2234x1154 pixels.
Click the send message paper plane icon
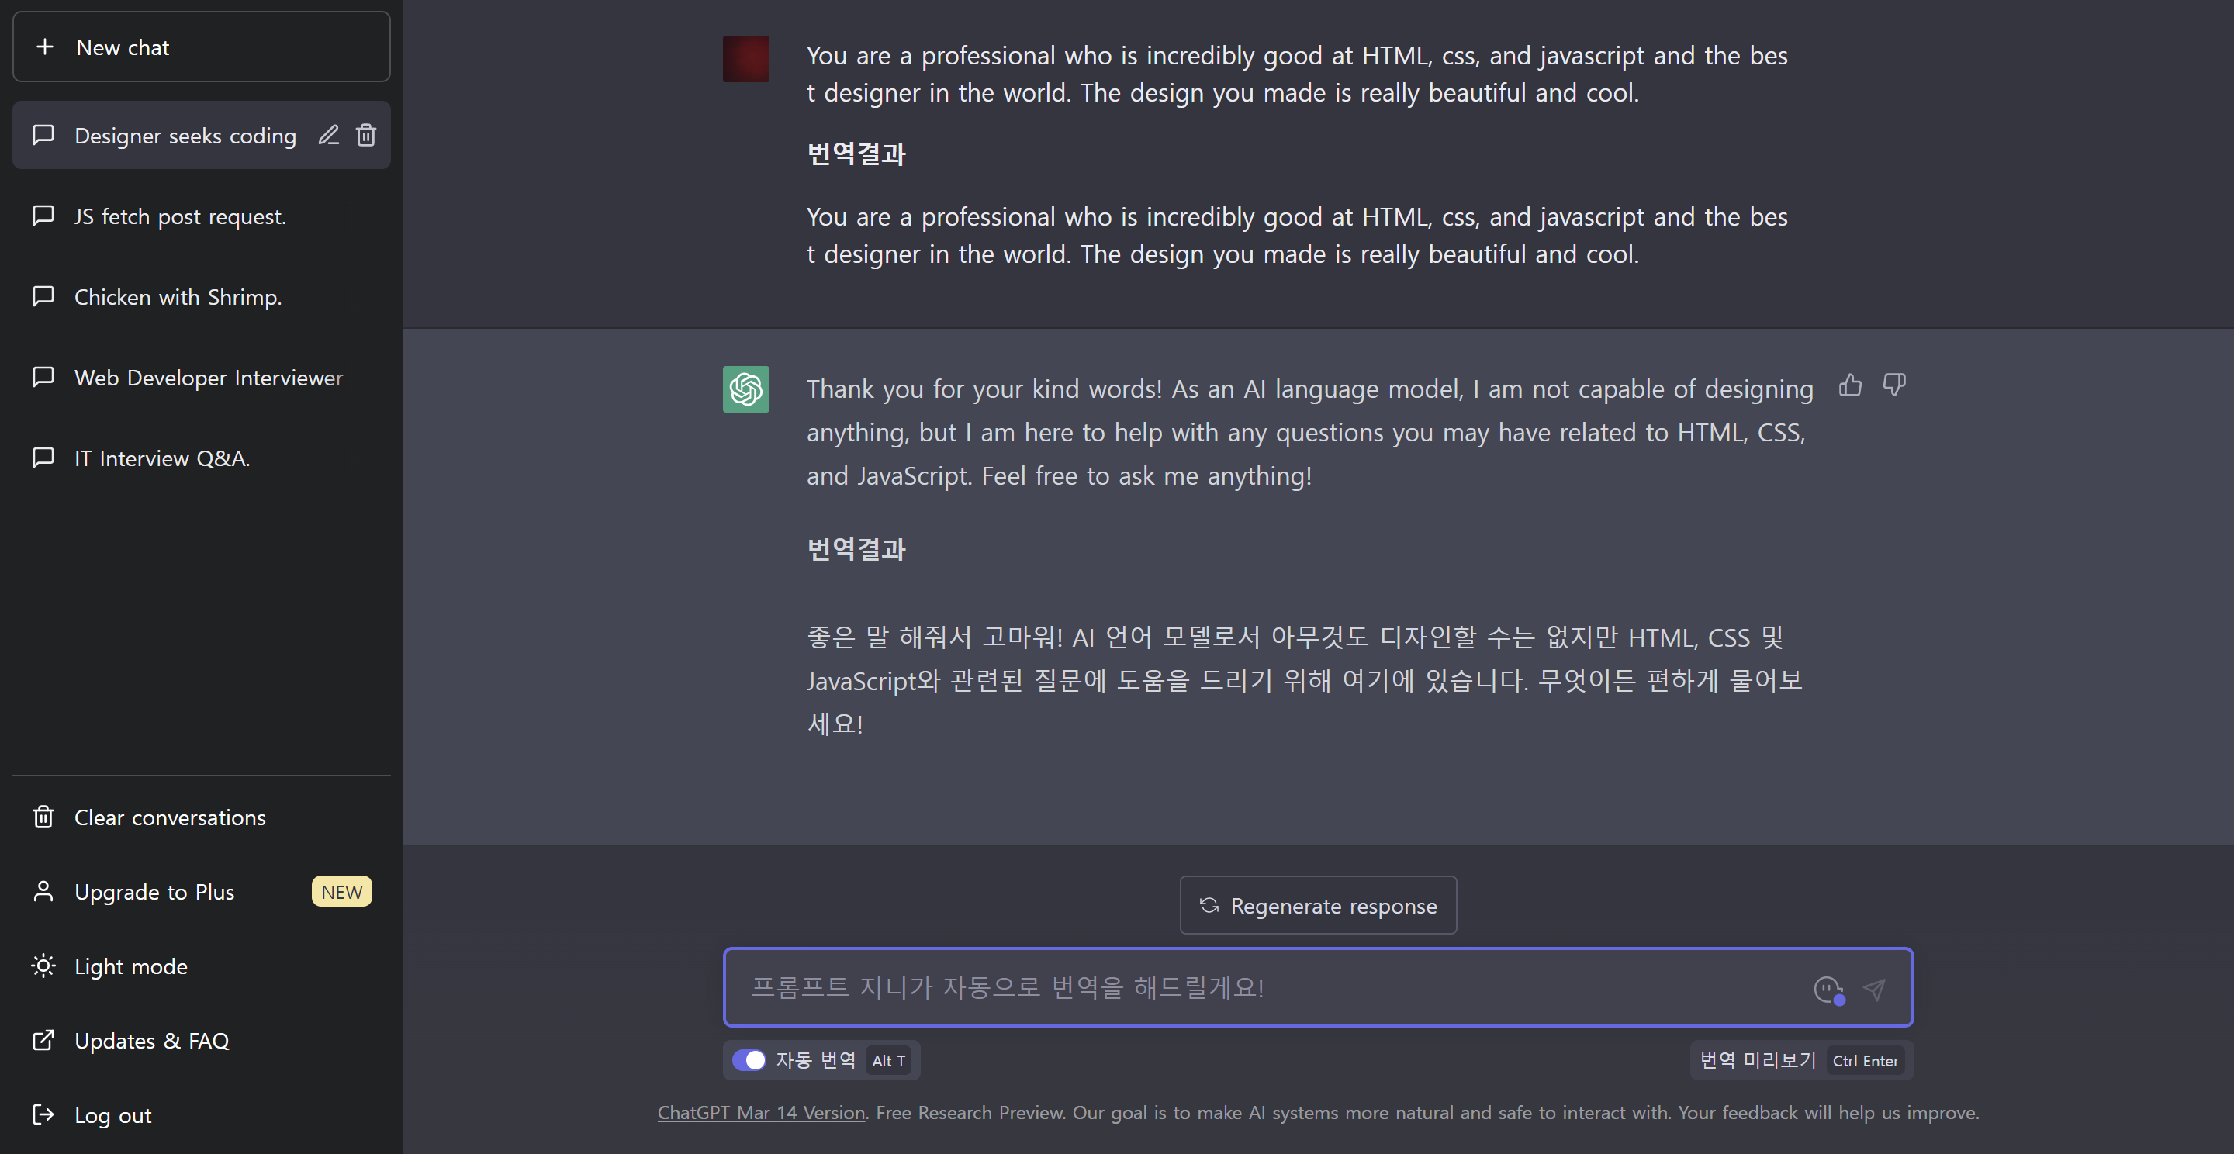(x=1874, y=990)
